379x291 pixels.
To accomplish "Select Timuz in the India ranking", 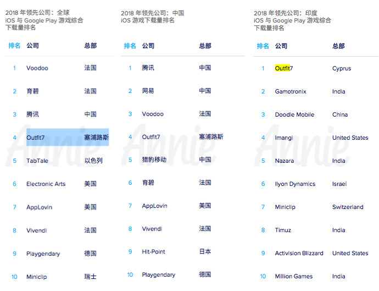I will tap(283, 230).
